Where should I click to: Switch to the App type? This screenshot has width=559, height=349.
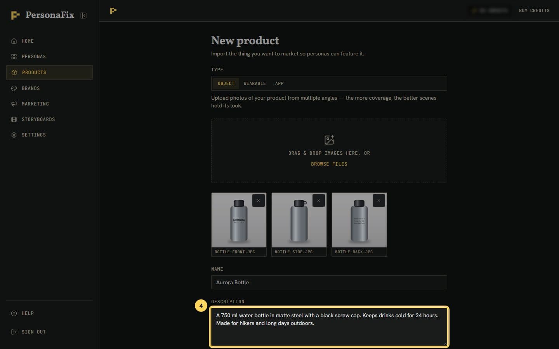pos(279,83)
